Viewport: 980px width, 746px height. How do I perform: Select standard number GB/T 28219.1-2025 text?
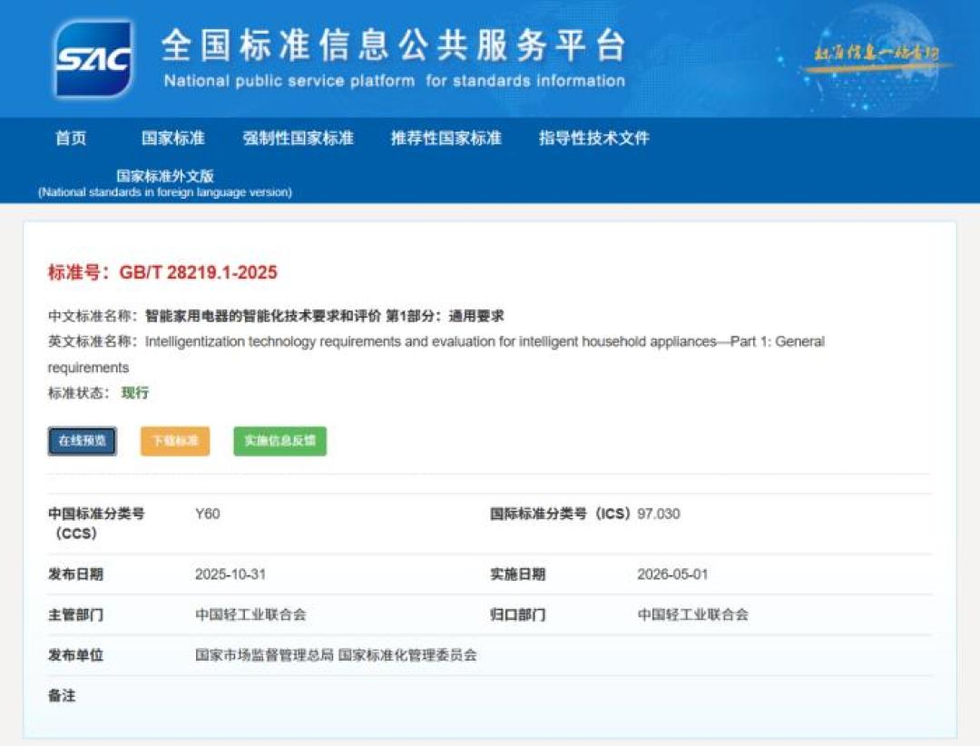(x=198, y=272)
